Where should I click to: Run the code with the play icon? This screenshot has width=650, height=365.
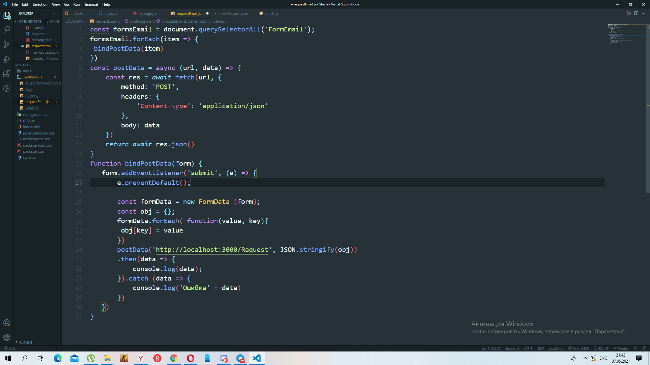click(629, 14)
